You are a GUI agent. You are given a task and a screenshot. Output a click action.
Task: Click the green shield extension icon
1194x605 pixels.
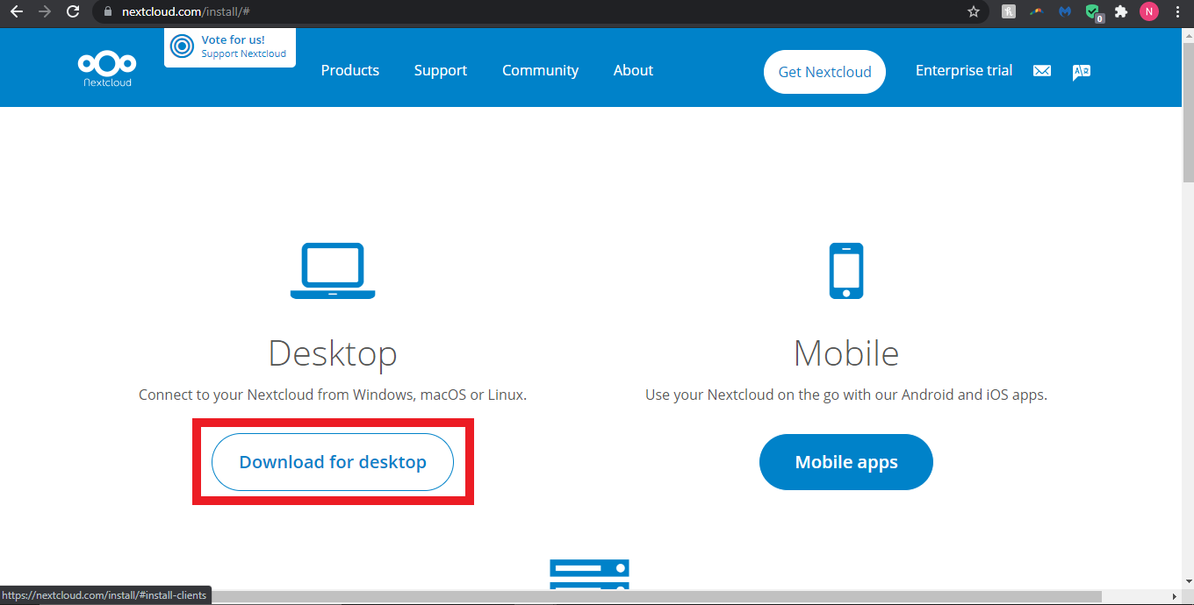pos(1093,12)
